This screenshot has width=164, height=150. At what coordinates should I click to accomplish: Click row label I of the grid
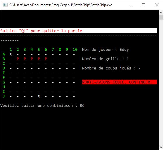click(4, 92)
